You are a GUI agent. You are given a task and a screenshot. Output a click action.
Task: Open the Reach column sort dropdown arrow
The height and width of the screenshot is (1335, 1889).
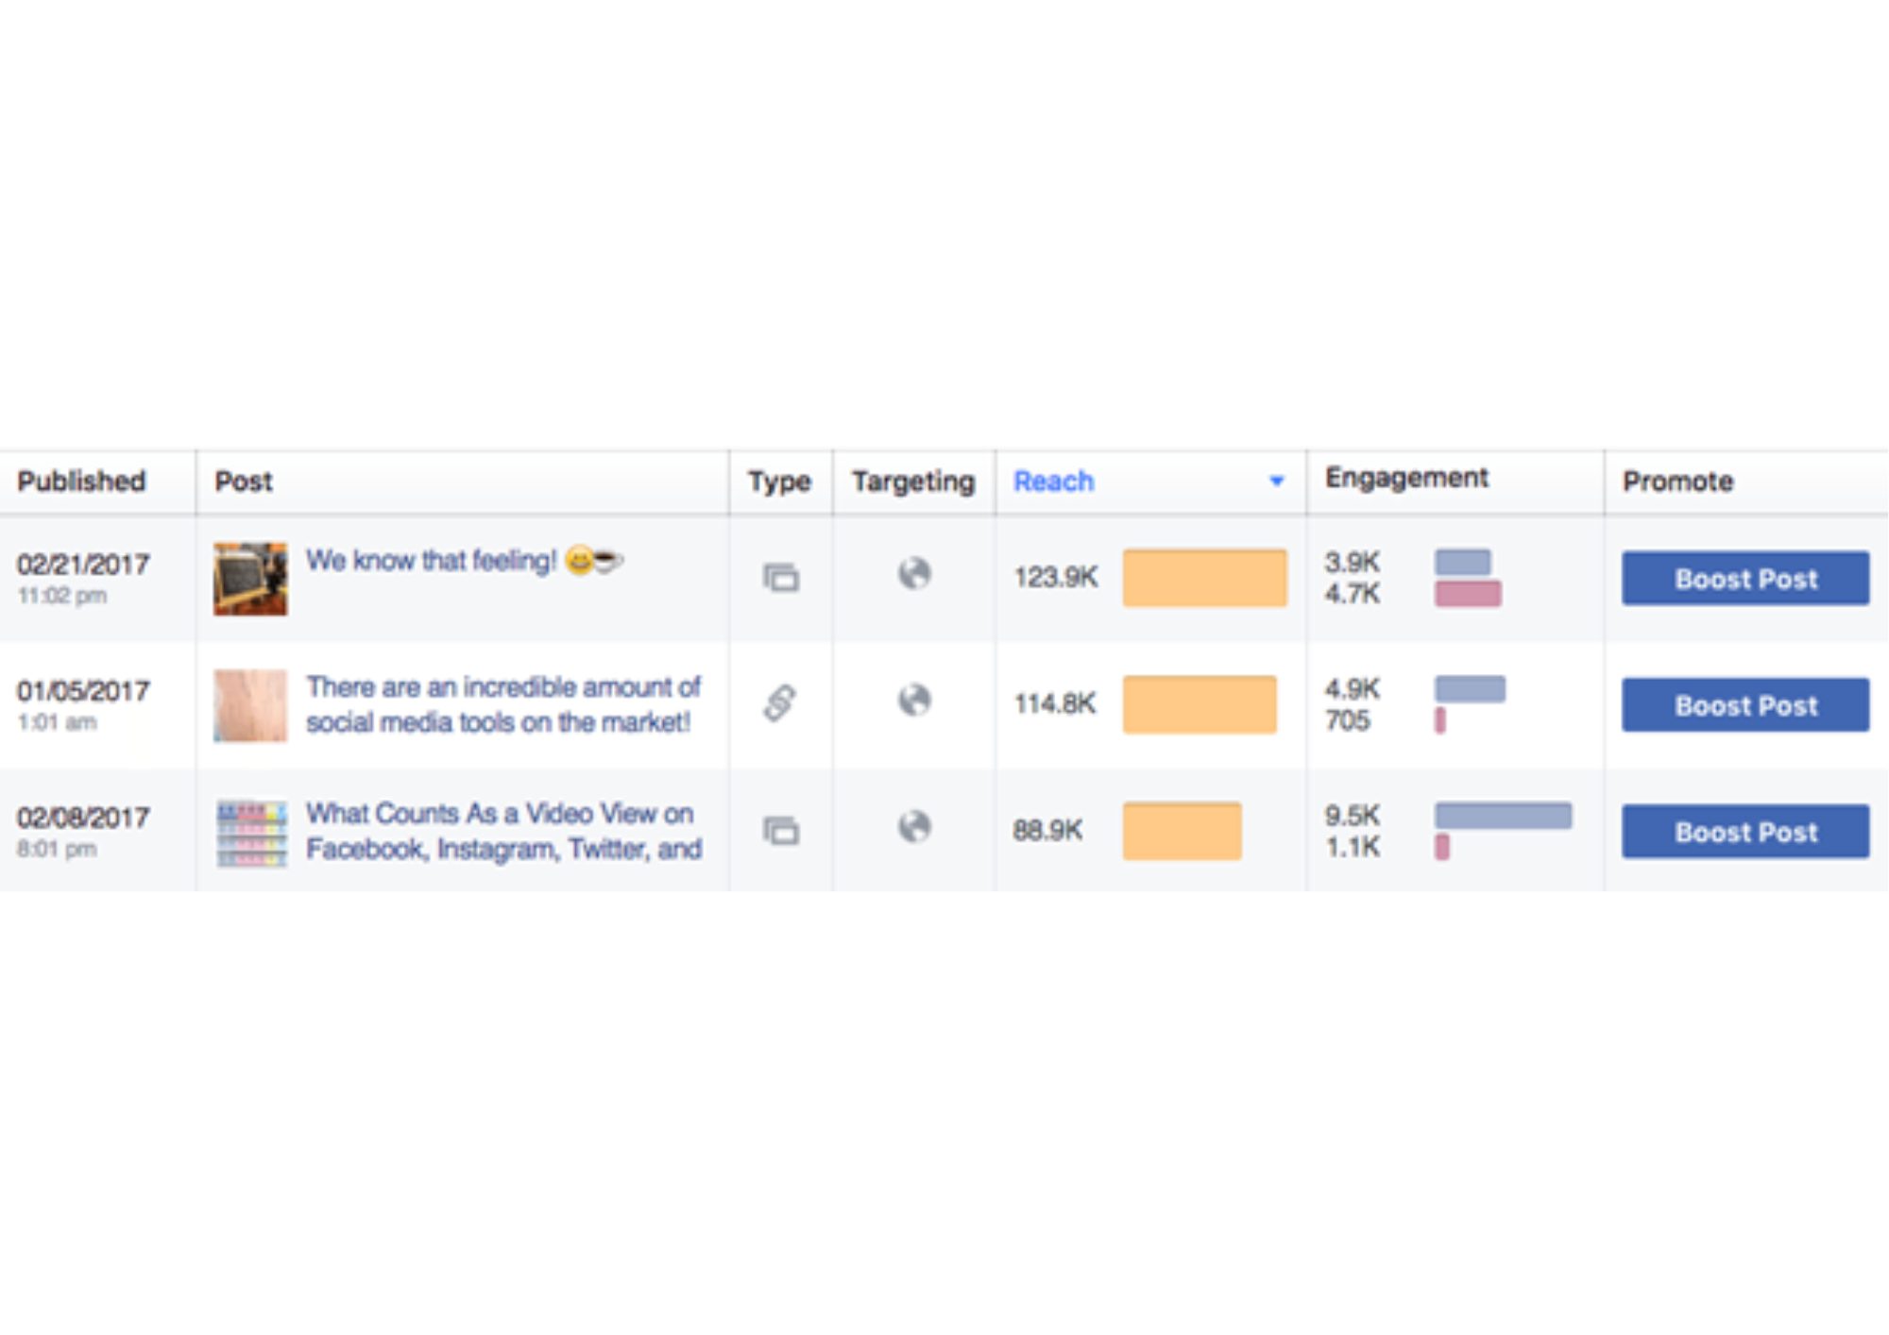coord(1276,482)
